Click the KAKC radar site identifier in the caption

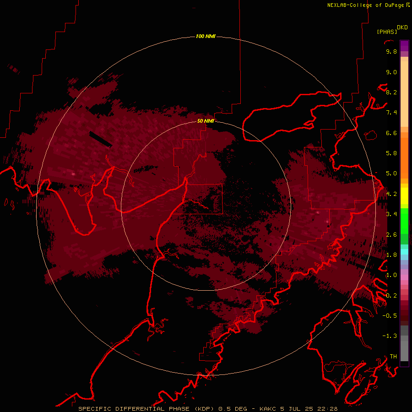pyautogui.click(x=268, y=409)
